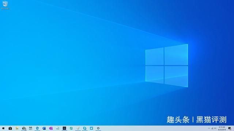Open the green swirl app icon

click(71, 128)
